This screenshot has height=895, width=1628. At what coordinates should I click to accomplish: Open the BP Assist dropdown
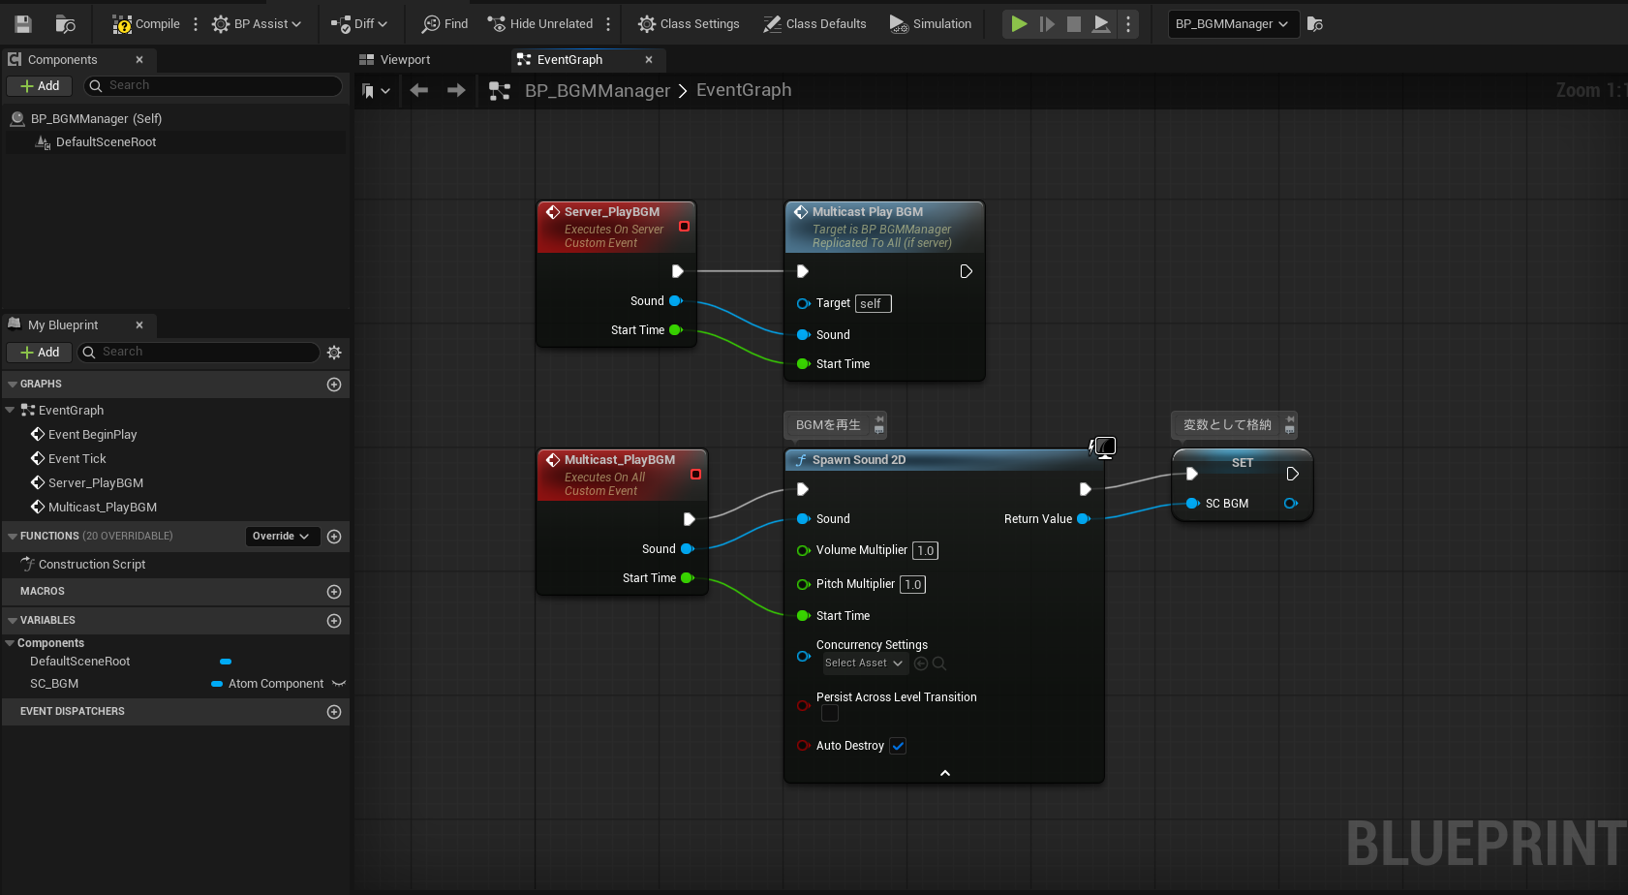pyautogui.click(x=257, y=24)
